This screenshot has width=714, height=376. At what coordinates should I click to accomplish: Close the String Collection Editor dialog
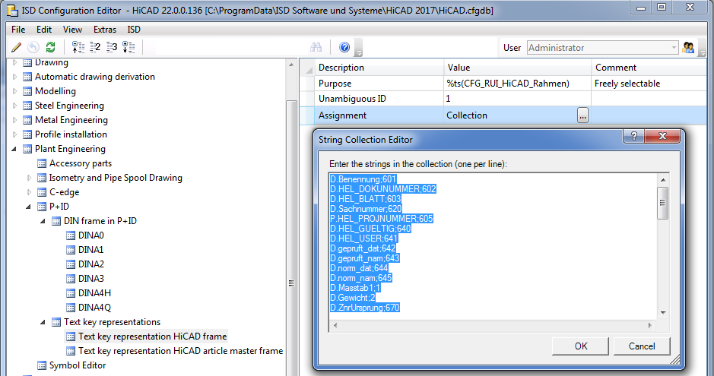pos(662,135)
